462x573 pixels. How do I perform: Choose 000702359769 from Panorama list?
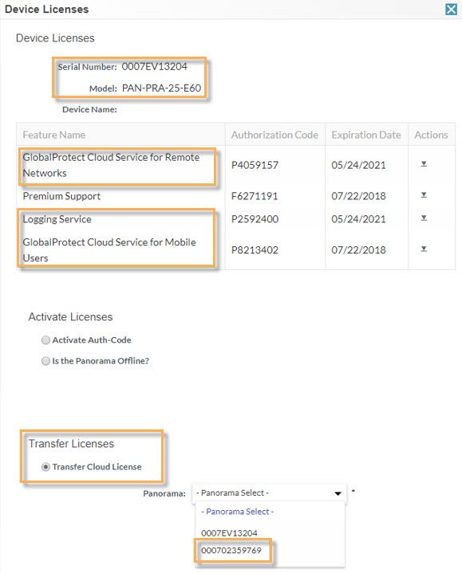pos(231,551)
